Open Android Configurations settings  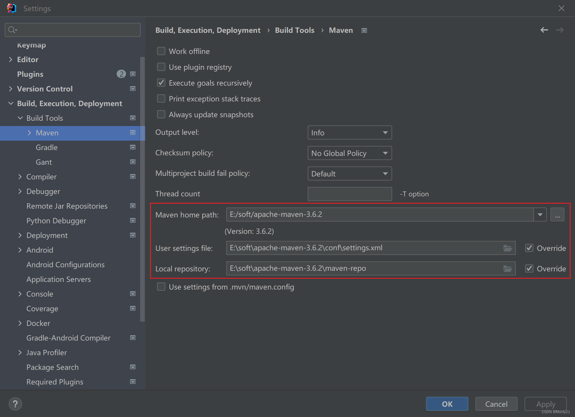tap(65, 265)
